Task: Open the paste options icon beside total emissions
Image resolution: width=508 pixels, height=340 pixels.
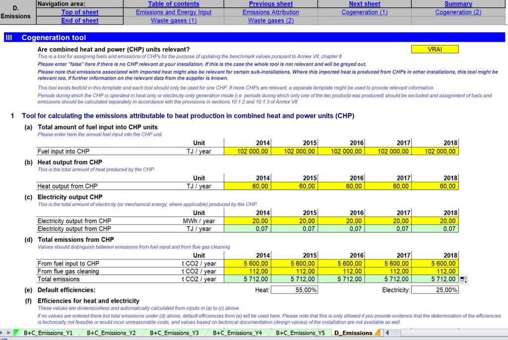Action: point(464,280)
